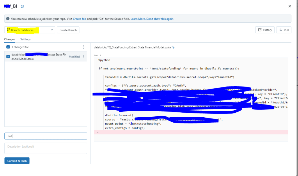
Task: Close the repo dialog with X
Action: point(290,6)
